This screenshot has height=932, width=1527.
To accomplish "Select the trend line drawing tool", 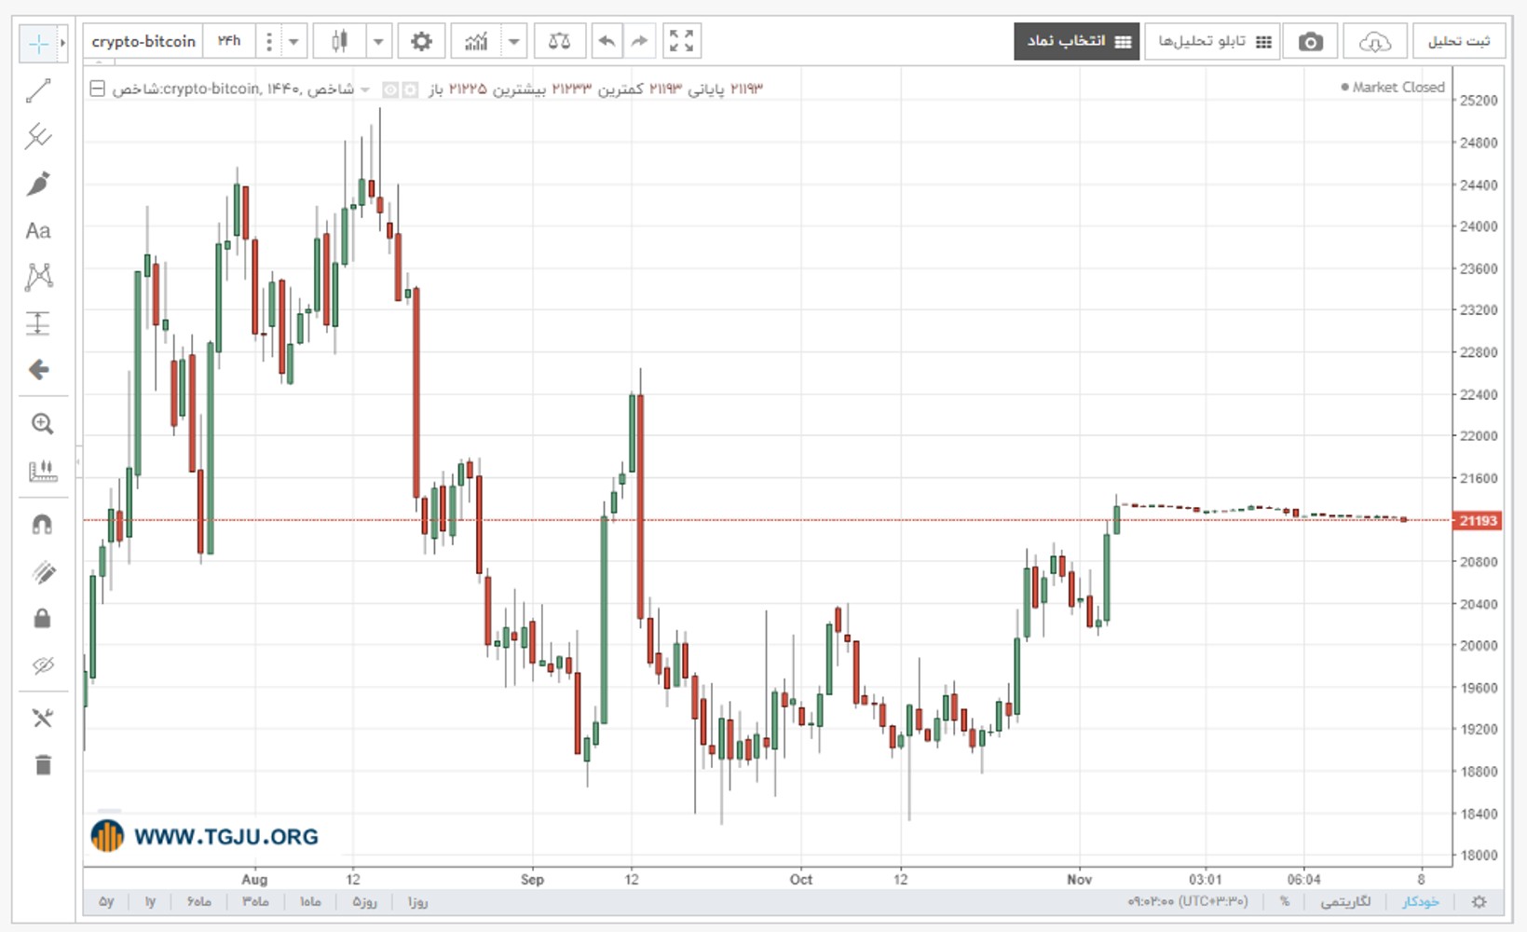I will coord(38,90).
